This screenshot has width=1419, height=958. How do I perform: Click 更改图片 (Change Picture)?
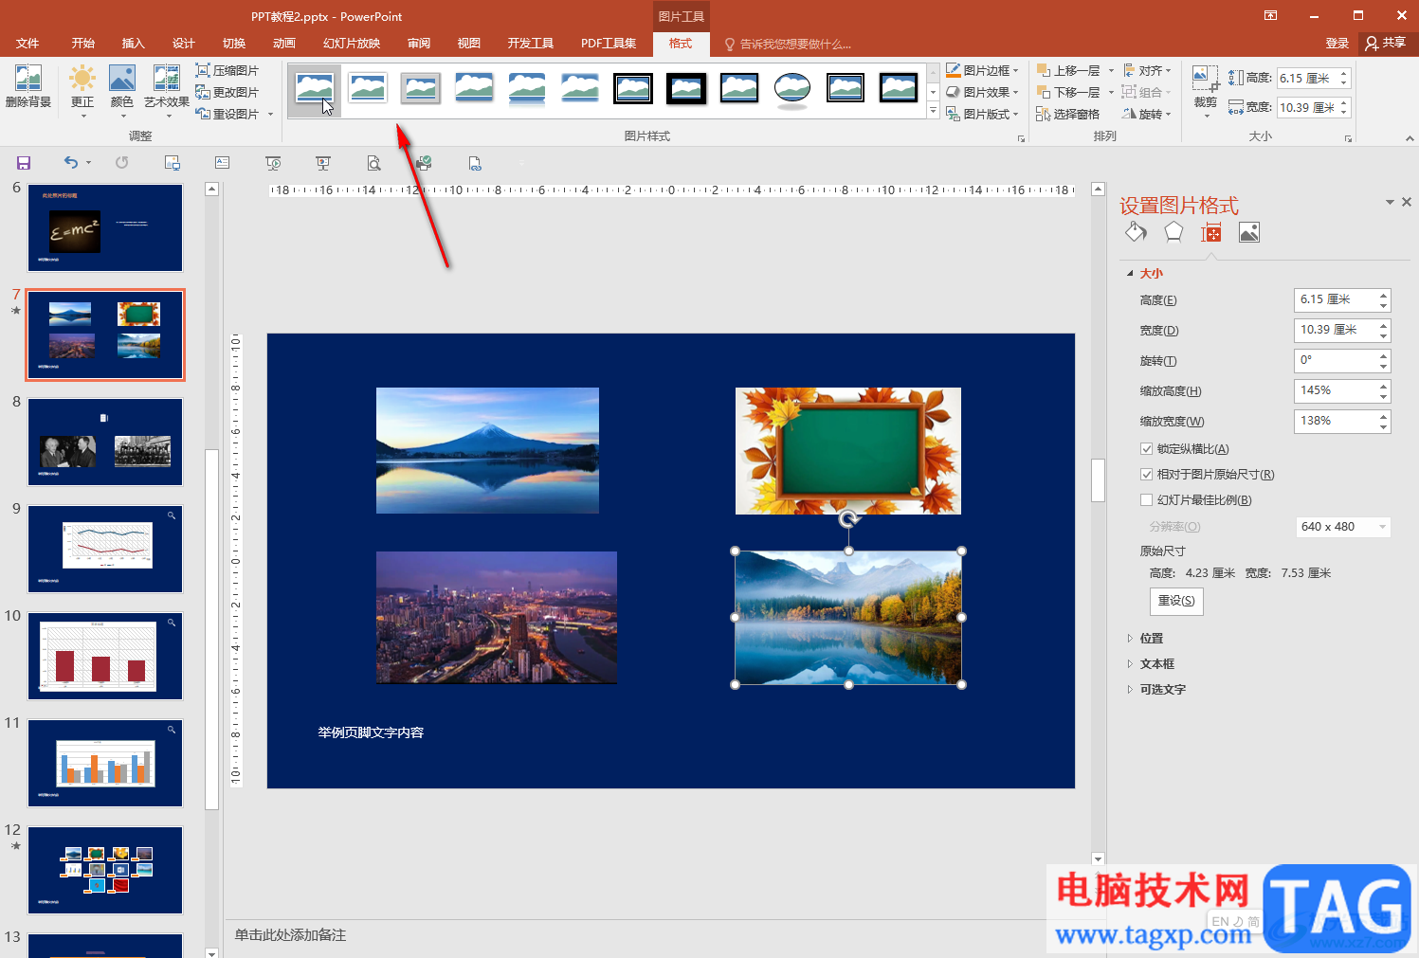227,92
